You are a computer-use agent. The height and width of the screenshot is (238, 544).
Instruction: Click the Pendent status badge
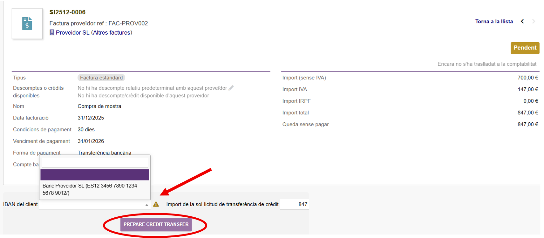point(525,48)
